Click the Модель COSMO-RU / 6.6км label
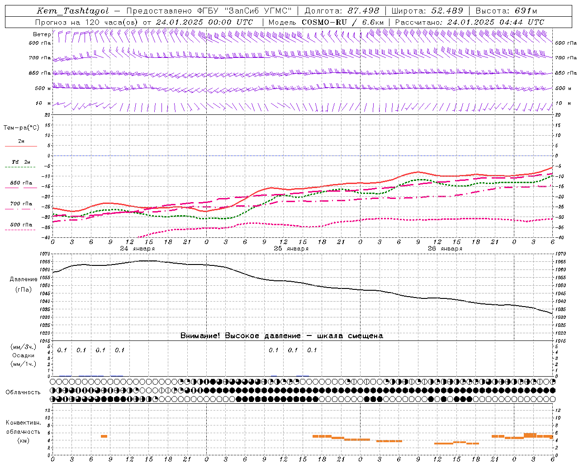Screen dimensions: 579x463 tap(326, 22)
